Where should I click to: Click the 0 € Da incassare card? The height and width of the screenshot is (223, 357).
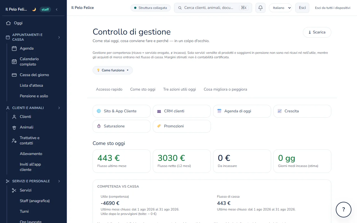242,161
